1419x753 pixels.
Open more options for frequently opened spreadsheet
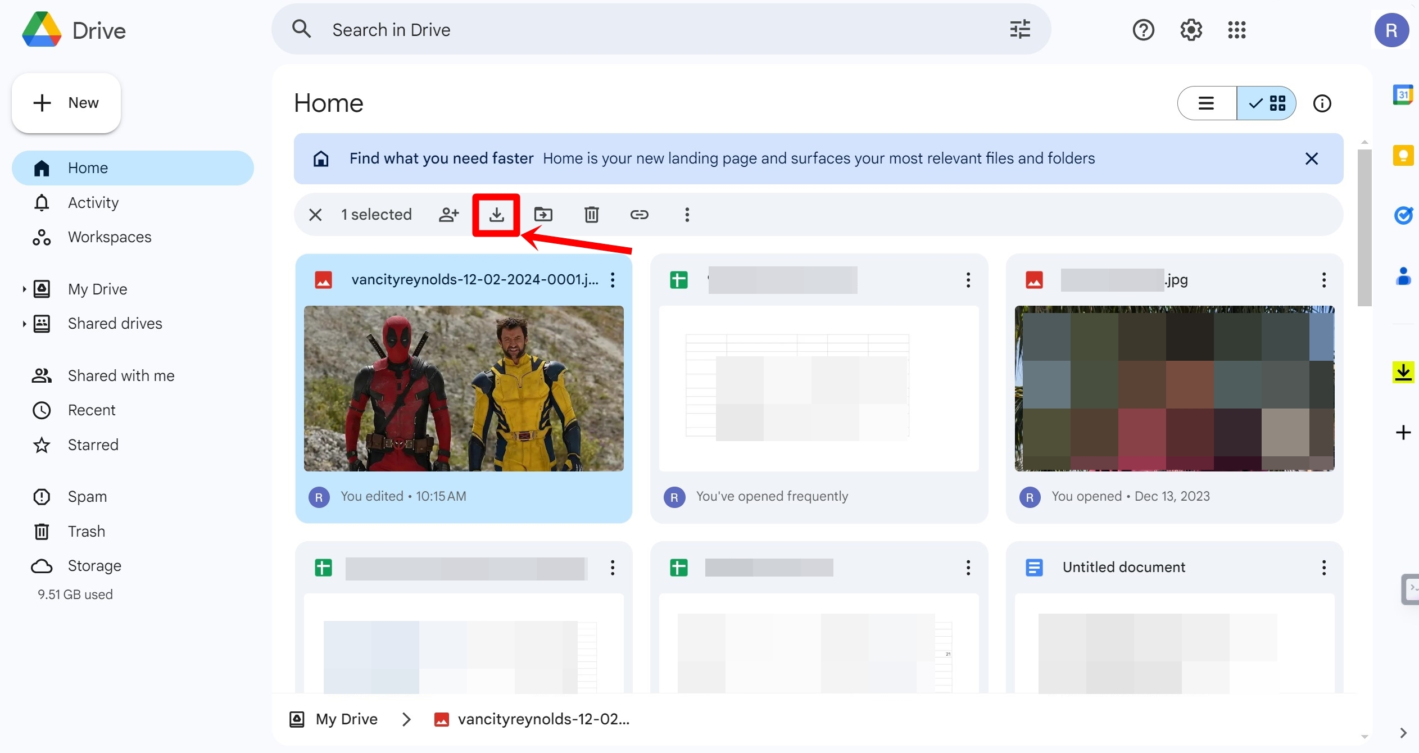(x=968, y=280)
